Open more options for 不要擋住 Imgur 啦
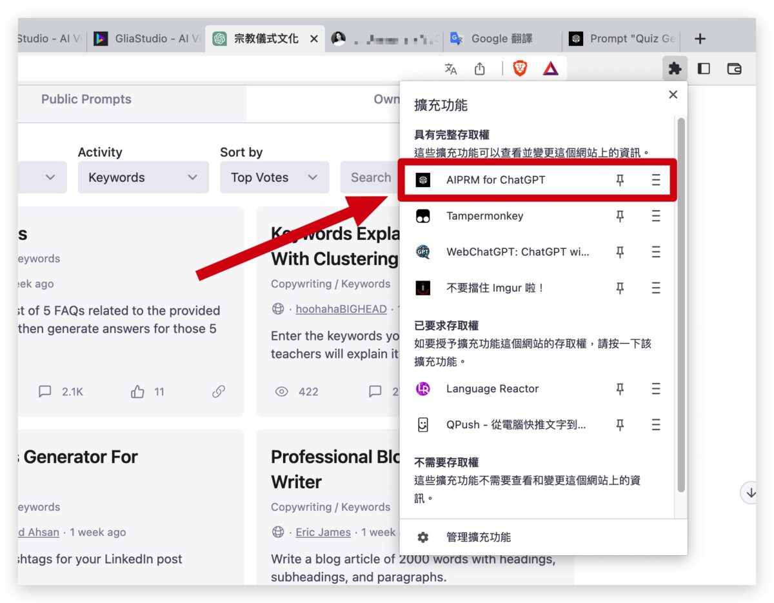The width and height of the screenshot is (774, 603). pos(656,288)
